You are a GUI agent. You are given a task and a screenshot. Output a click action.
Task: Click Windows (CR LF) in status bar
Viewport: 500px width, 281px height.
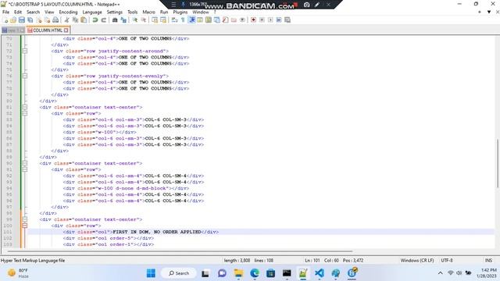[417, 260]
